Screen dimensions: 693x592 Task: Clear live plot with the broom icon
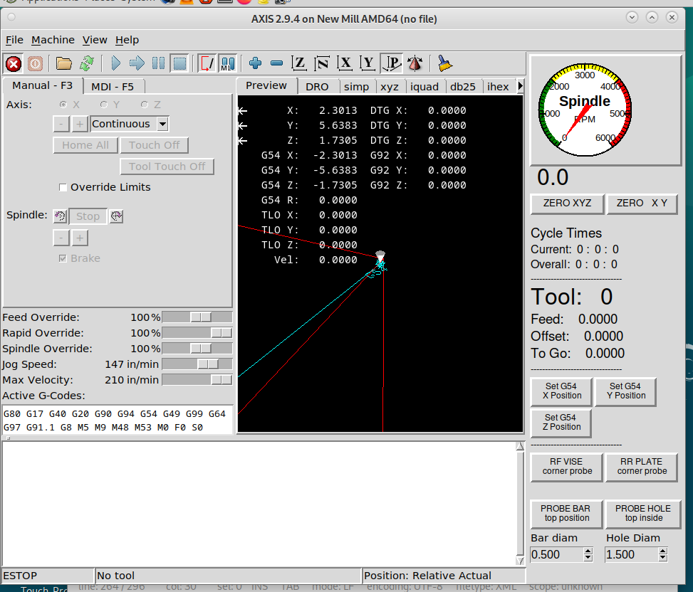tap(445, 64)
